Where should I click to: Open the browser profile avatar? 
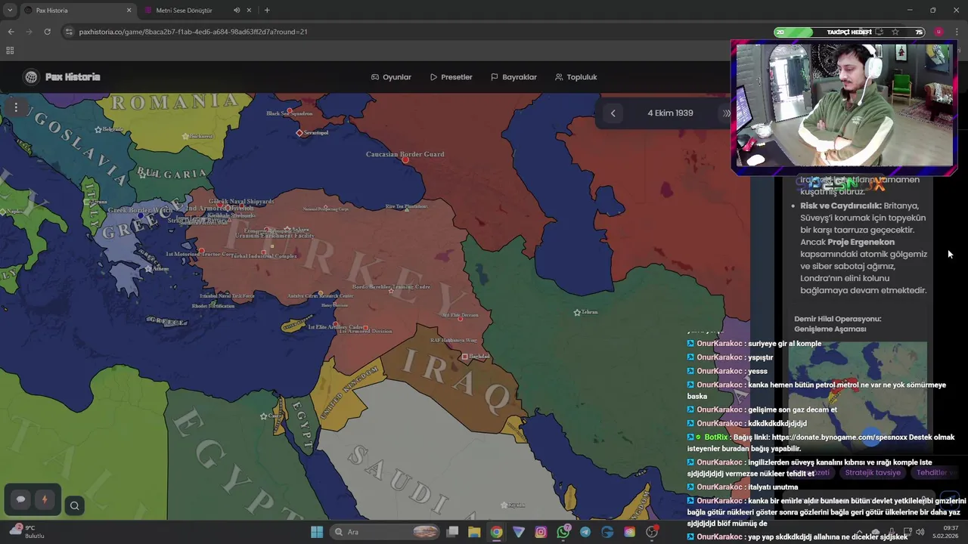(939, 32)
